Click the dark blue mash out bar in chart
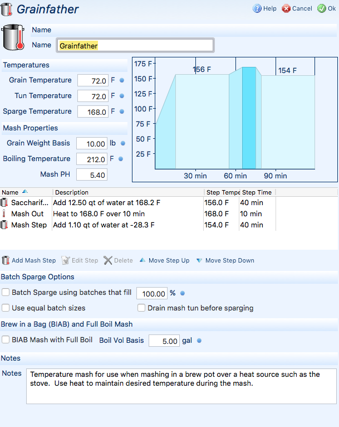The height and width of the screenshot is (427, 339). click(x=249, y=118)
